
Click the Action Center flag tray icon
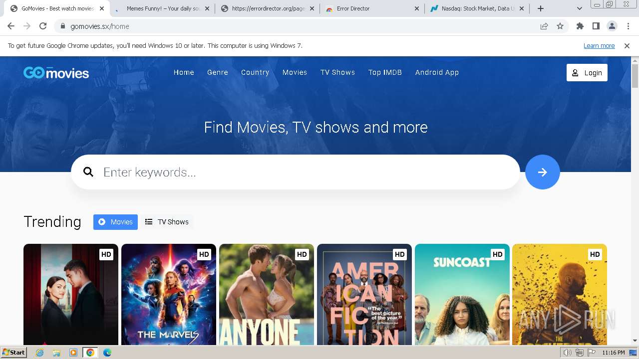pos(592,353)
